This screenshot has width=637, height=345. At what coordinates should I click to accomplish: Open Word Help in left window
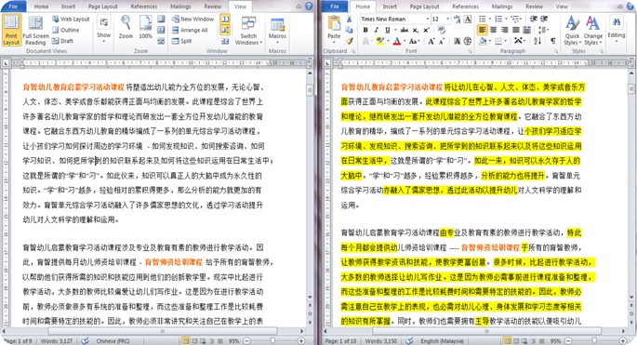[x=309, y=7]
